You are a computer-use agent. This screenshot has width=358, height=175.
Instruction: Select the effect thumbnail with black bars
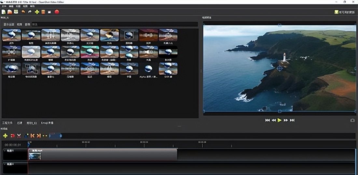(168, 52)
